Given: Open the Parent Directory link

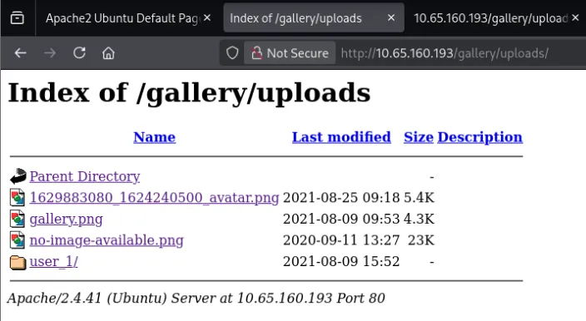Looking at the screenshot, I should (x=85, y=176).
